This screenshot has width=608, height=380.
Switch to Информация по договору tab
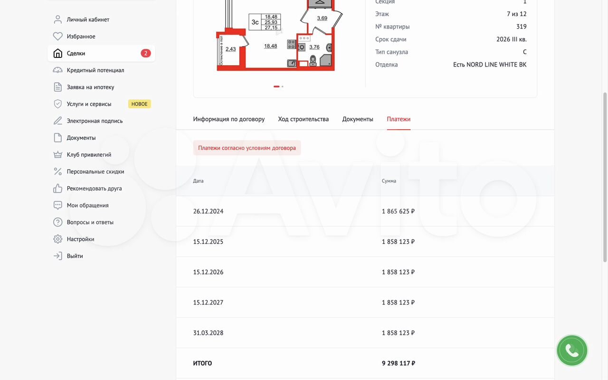[228, 119]
